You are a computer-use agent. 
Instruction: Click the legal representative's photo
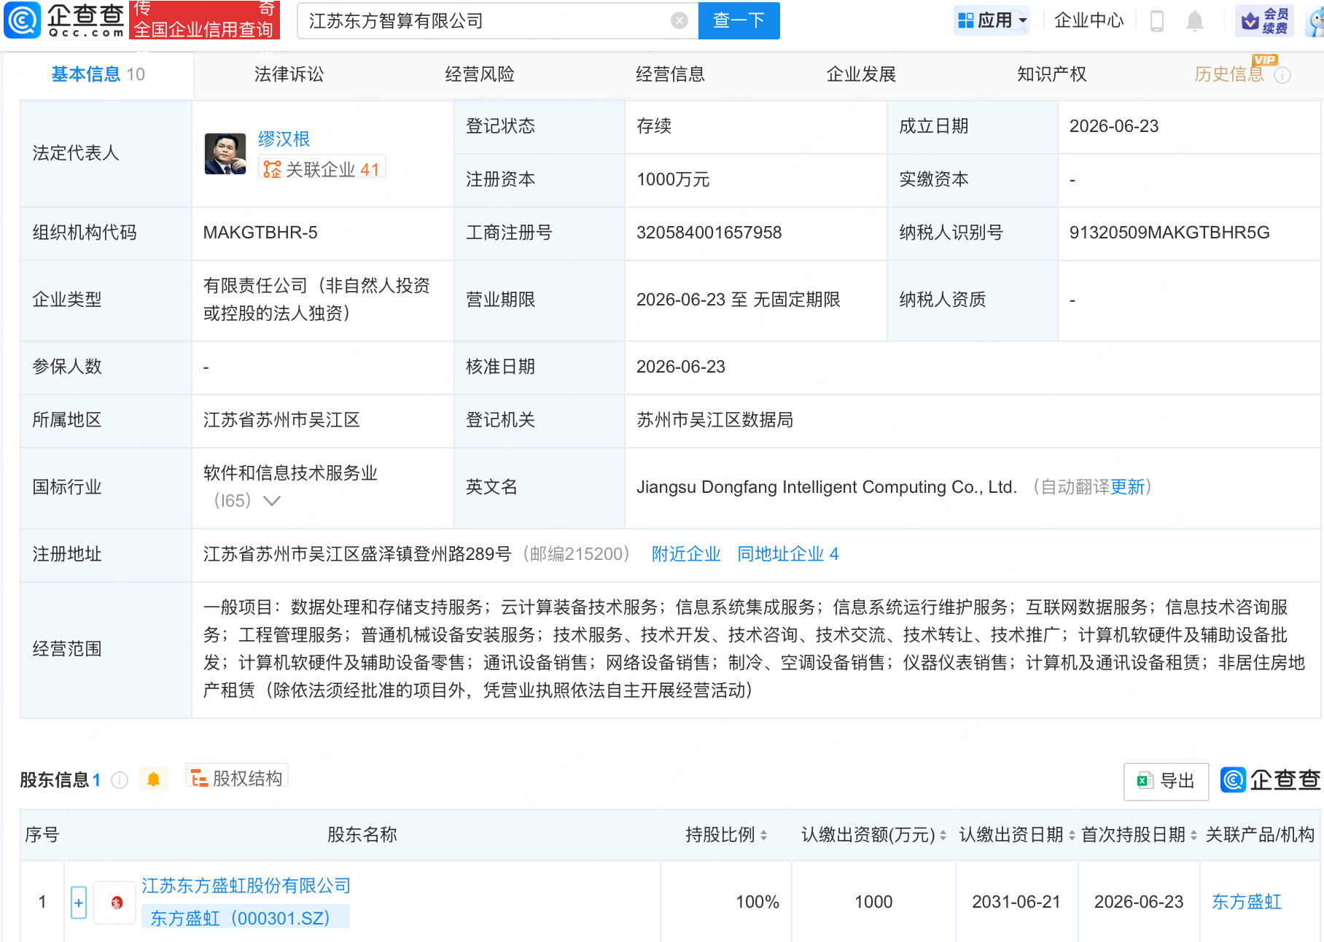tap(225, 154)
